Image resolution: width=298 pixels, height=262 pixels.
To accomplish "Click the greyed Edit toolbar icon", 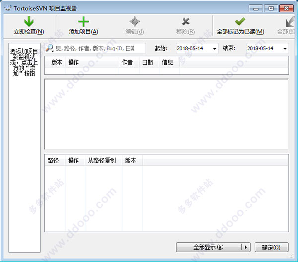I will coord(135,21).
